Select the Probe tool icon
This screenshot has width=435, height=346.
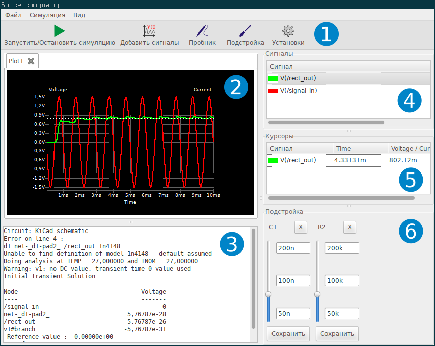pyautogui.click(x=202, y=31)
